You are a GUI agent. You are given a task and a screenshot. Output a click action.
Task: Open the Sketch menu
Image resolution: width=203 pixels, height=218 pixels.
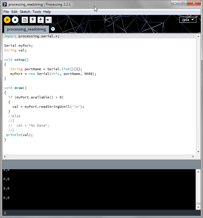(x=25, y=12)
